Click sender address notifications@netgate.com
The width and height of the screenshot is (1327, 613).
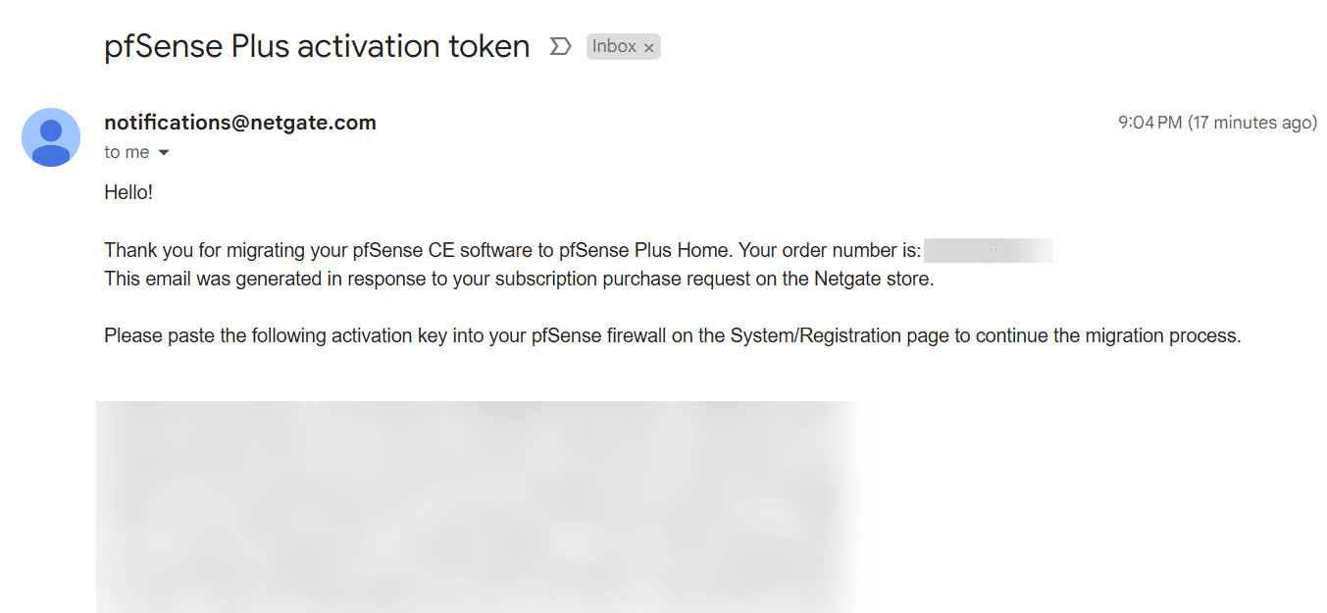coord(240,123)
